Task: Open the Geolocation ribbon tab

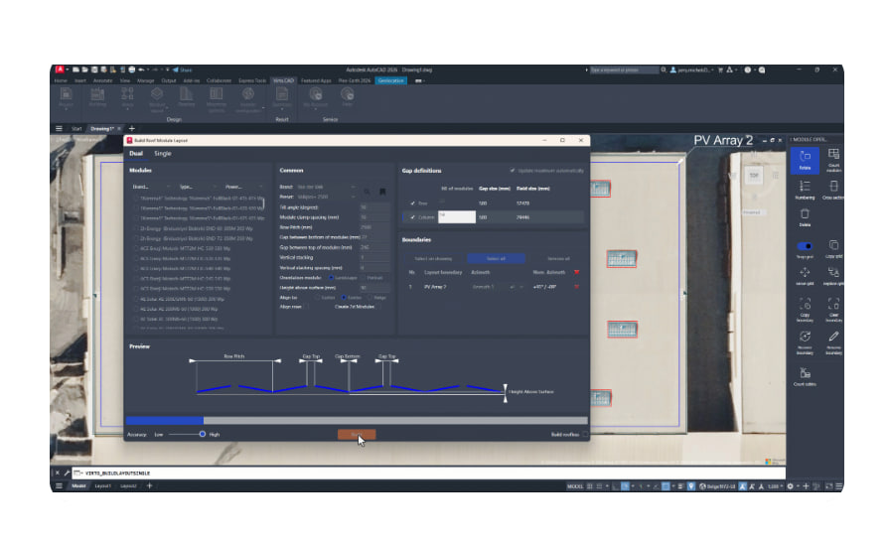Action: (390, 80)
